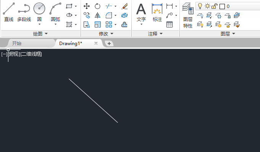This screenshot has width=260, height=152.
Task: Open the Array tool dropdown arrow
Action: 116,24
